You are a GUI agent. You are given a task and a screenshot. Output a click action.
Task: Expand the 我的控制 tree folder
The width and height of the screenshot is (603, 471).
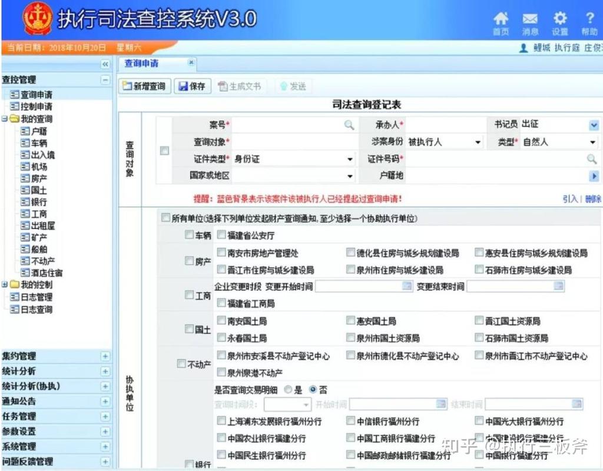pyautogui.click(x=5, y=285)
